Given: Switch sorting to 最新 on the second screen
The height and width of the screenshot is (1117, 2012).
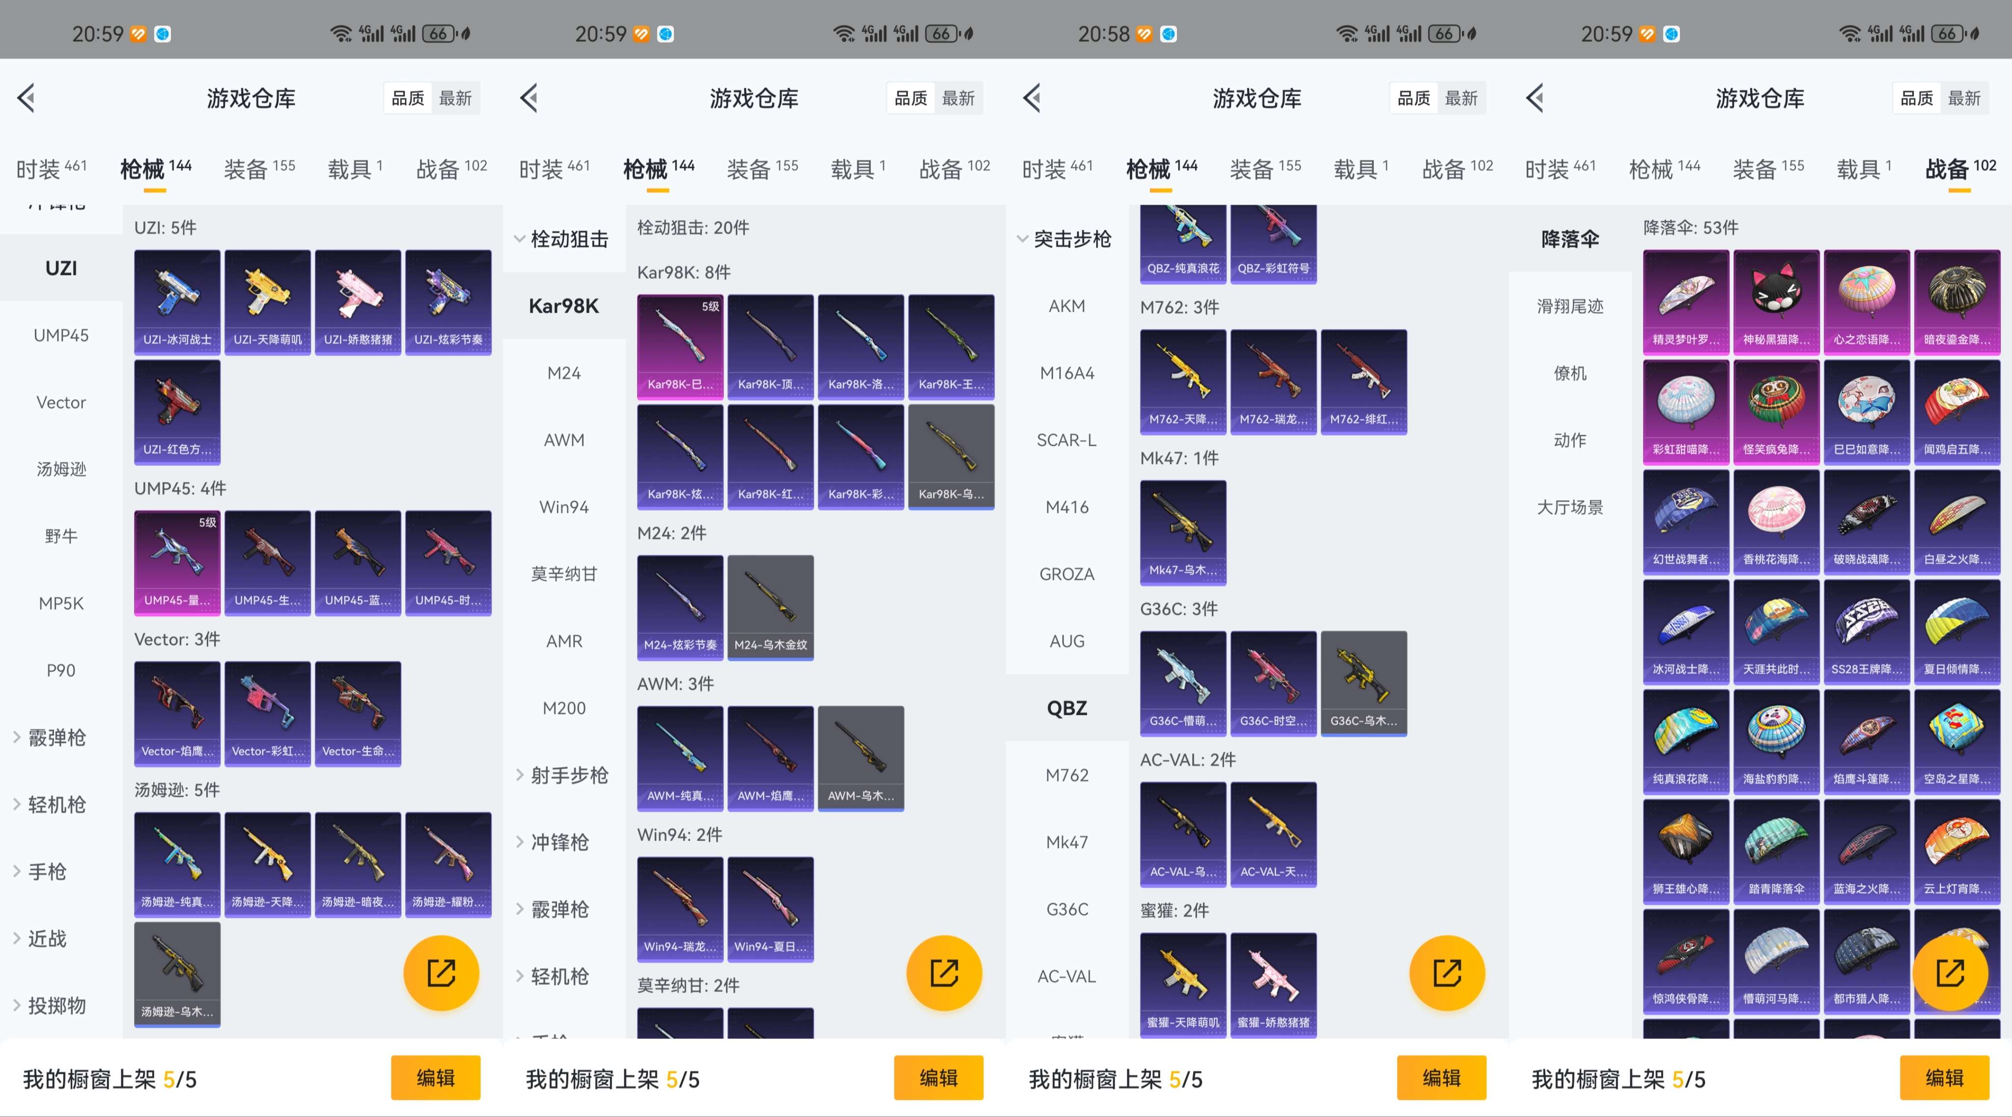Looking at the screenshot, I should click(960, 98).
